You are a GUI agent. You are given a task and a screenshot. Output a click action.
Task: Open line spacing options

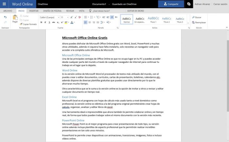(102, 22)
